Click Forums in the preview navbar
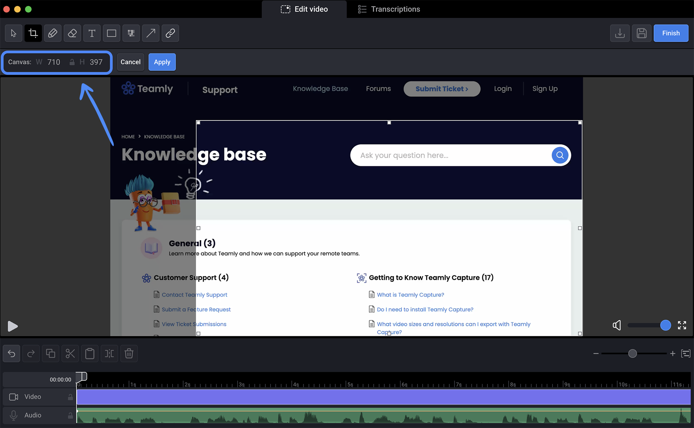 point(378,88)
